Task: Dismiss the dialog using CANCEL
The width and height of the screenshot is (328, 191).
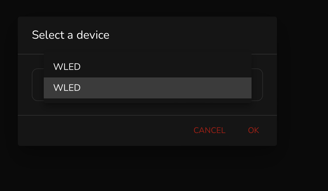Action: coord(209,130)
